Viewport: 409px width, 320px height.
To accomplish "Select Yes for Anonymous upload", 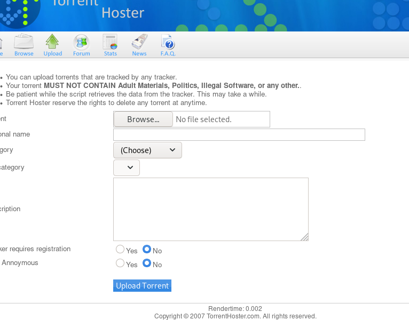I will (x=120, y=263).
